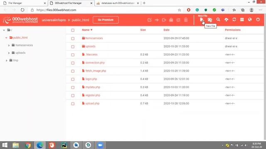Check the connection.php row checkbox
Image resolution: width=266 pixels, height=149 pixels.
73,63
